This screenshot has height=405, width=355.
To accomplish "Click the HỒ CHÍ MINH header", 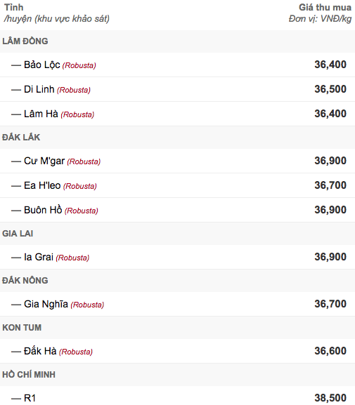I will click(29, 375).
